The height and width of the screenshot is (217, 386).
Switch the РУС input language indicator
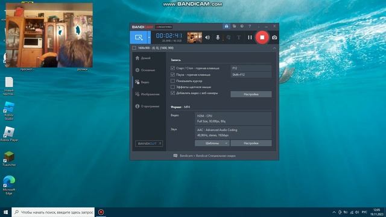coord(364,212)
